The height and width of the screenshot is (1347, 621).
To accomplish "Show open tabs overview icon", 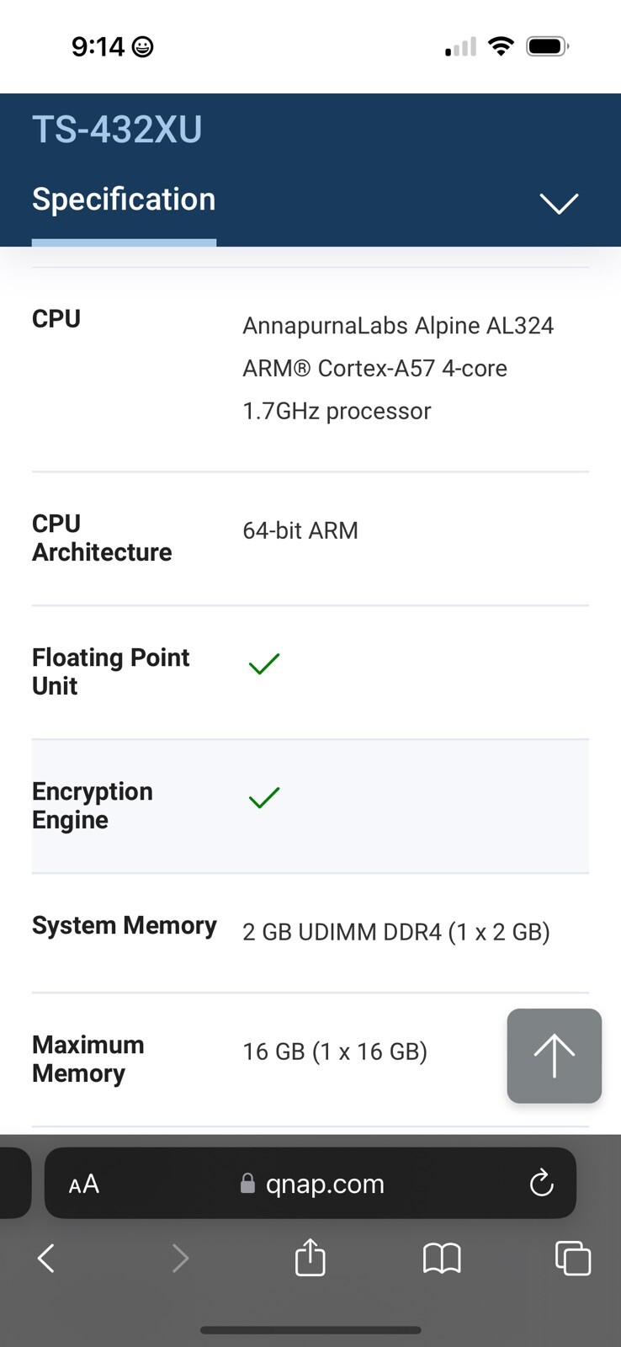I will (x=573, y=1259).
